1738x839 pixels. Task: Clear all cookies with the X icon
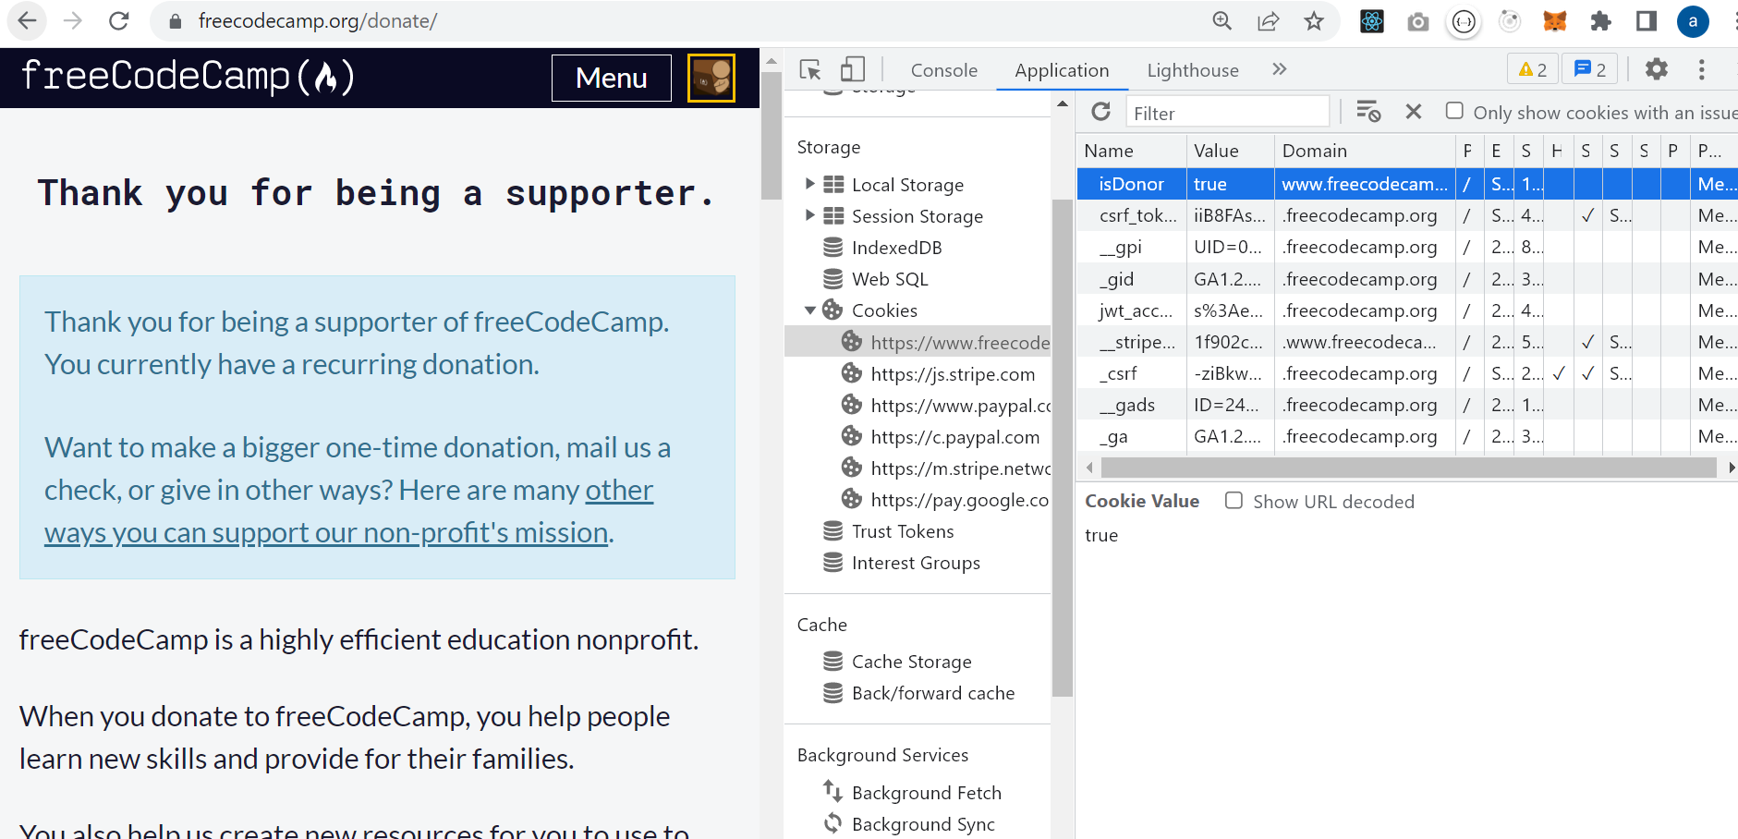tap(1413, 112)
